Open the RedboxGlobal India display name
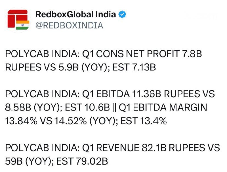The width and height of the screenshot is (227, 172). 76,14
